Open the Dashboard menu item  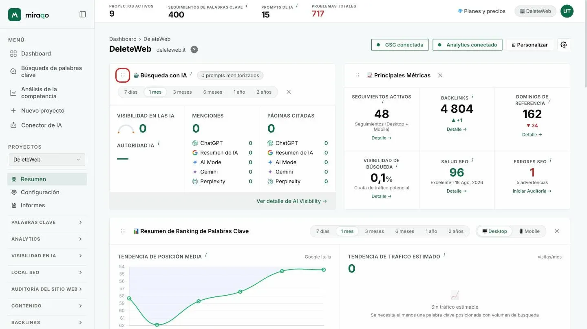(x=47, y=53)
